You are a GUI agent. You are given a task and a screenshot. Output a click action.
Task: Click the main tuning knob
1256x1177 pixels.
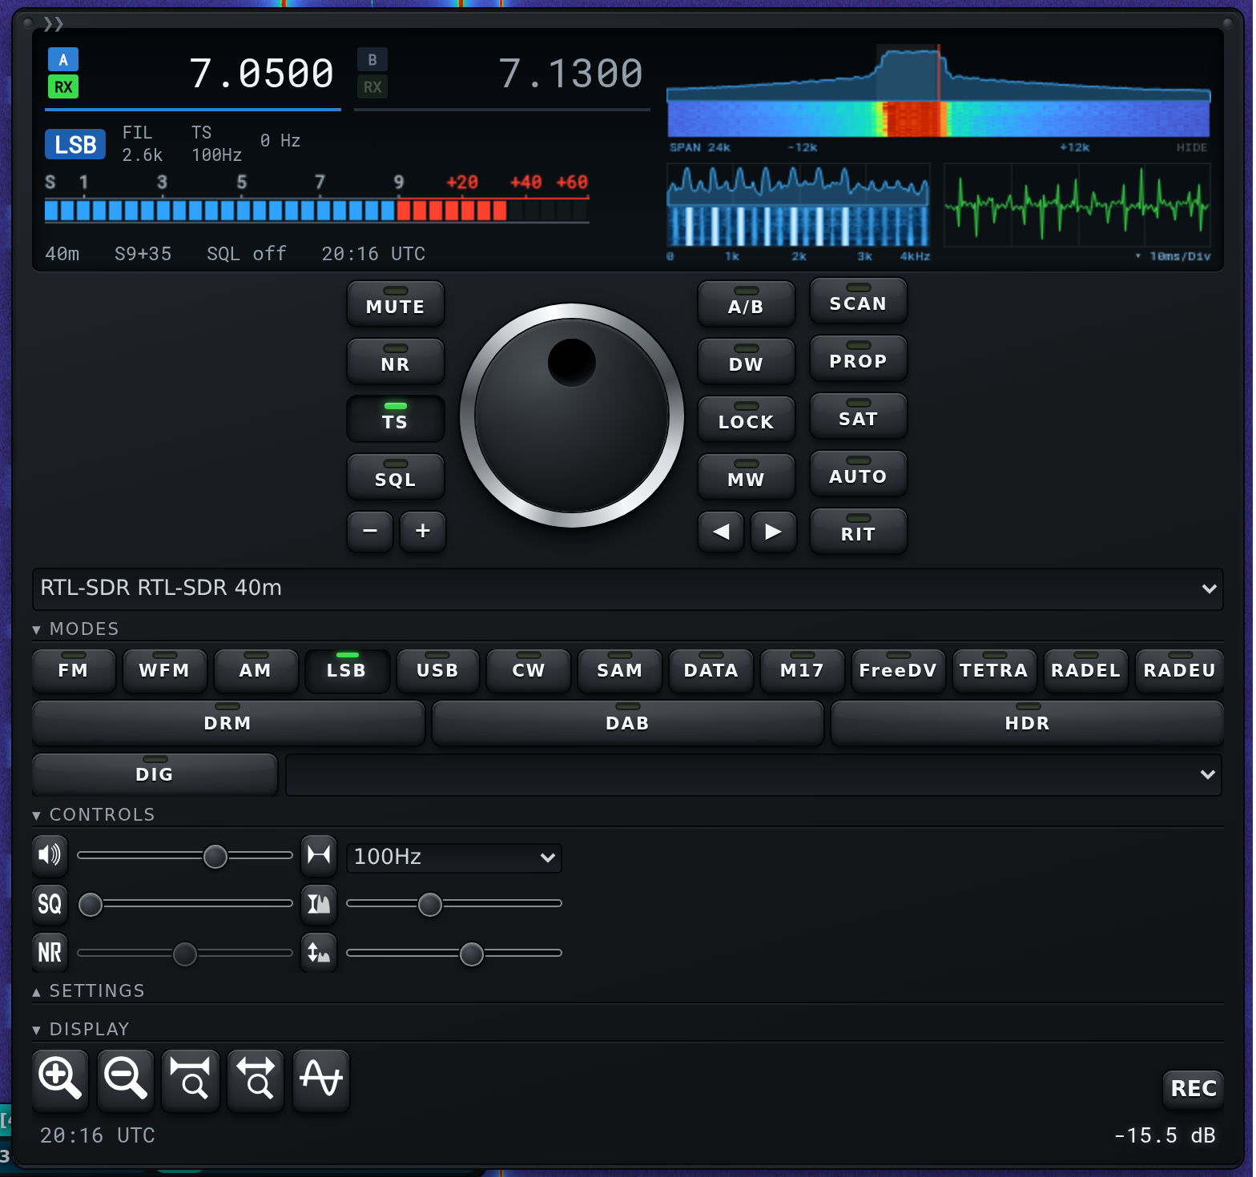pos(572,416)
